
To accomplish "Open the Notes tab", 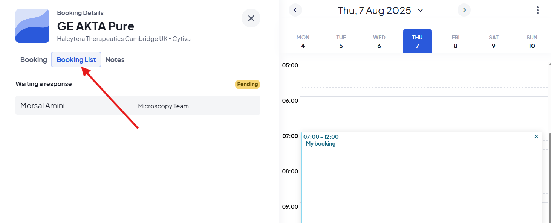I will coord(115,60).
